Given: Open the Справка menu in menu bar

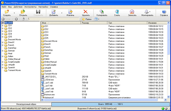Looking at the screenshot, I should [x=54, y=7].
